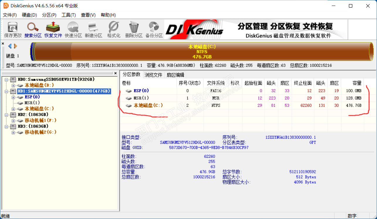Open the 帮助(H) menu
This screenshot has height=219, width=377.
(x=108, y=15)
